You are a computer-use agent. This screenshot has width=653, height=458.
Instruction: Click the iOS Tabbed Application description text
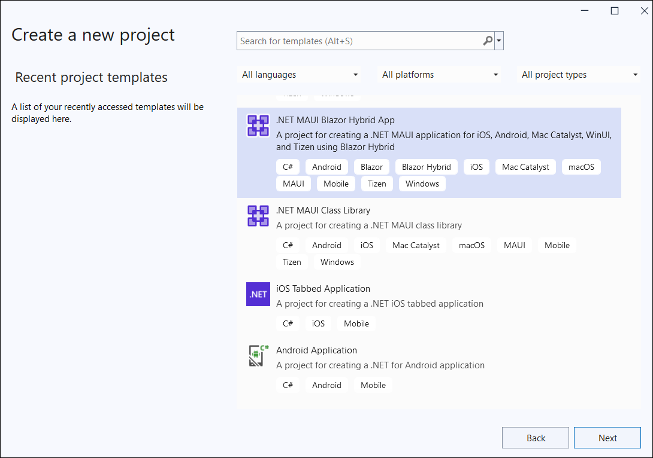coord(380,304)
